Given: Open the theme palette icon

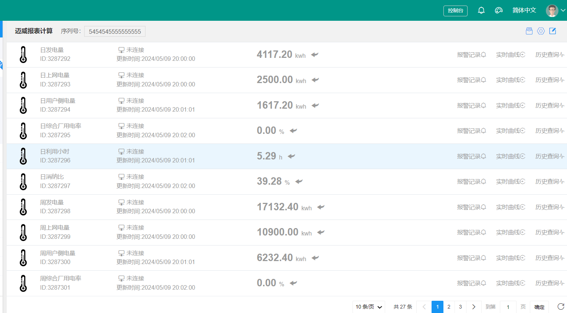Looking at the screenshot, I should click(x=499, y=10).
